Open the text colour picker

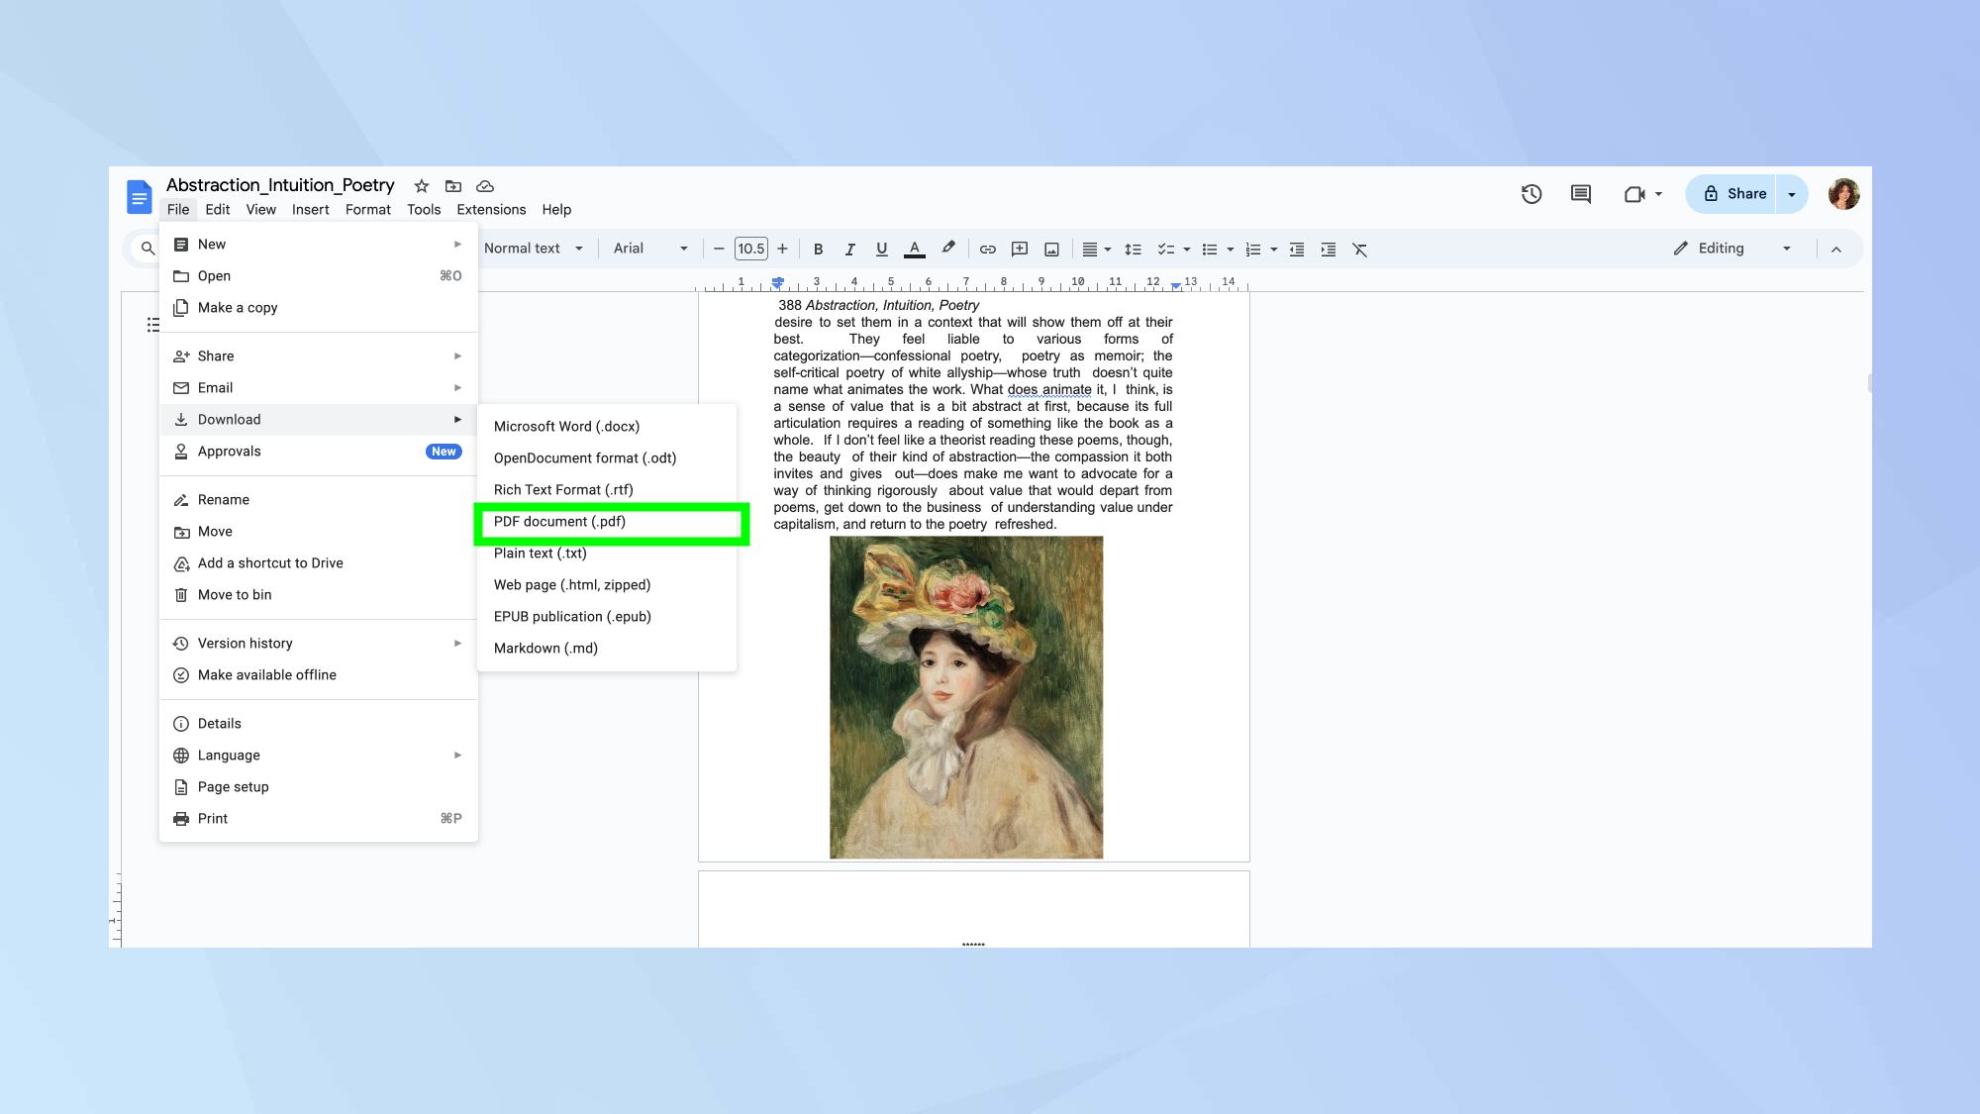[915, 250]
